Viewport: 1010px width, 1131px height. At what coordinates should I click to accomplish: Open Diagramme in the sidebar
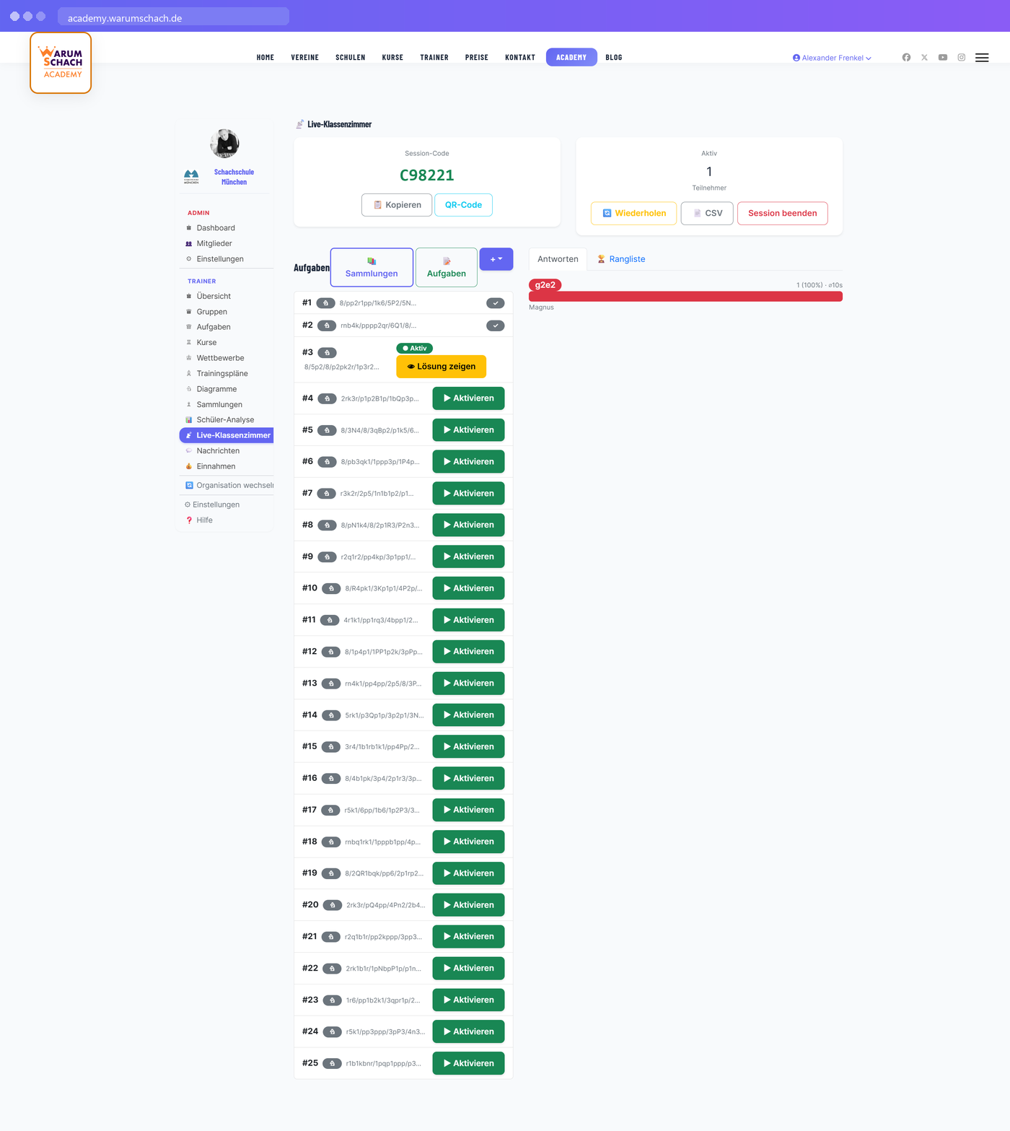pyautogui.click(x=216, y=389)
